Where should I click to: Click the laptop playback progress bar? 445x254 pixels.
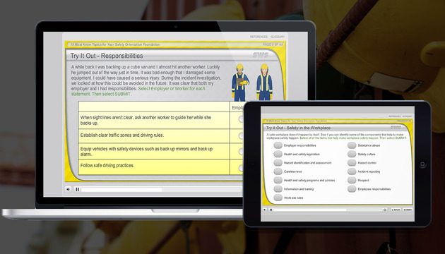pos(161,190)
